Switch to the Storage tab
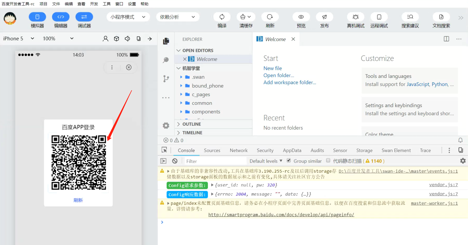This screenshot has height=245, width=468. (364, 150)
